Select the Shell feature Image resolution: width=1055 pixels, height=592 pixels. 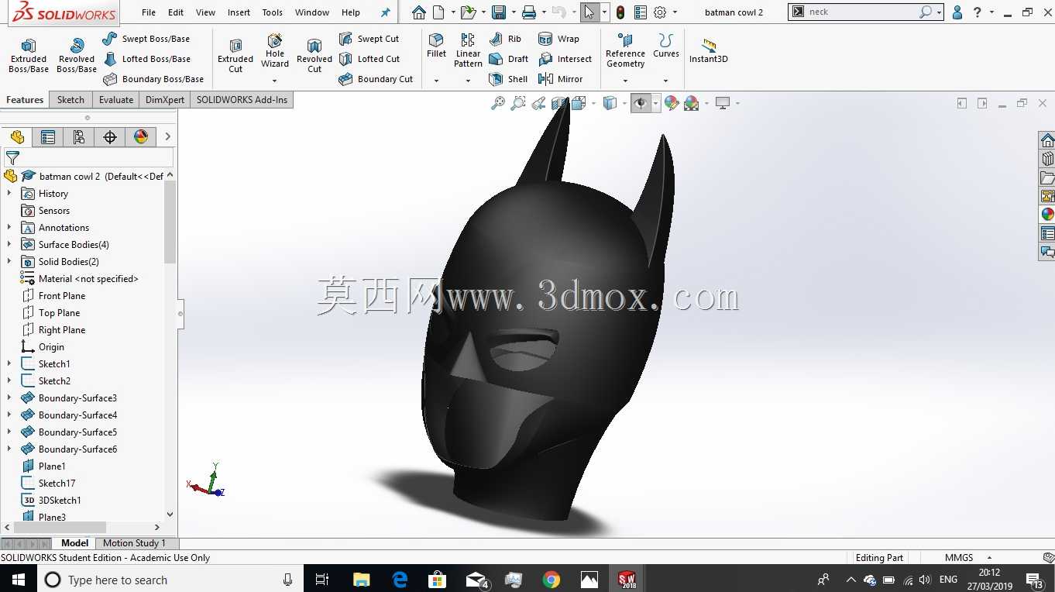[508, 79]
